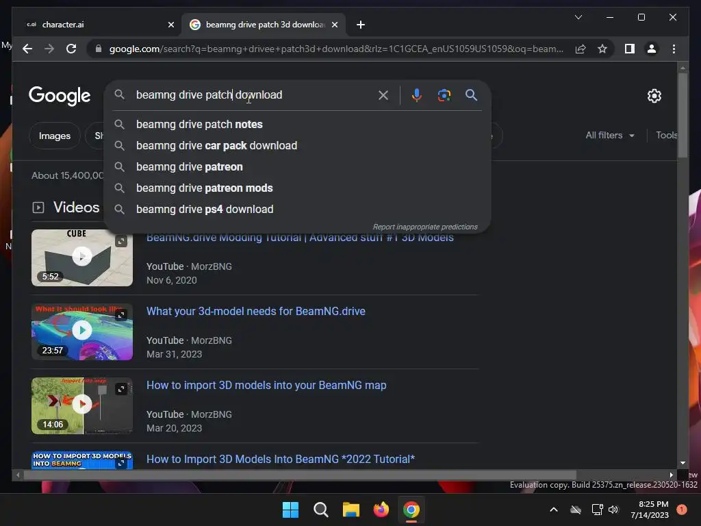This screenshot has width=701, height=526.
Task: Clear search text with the X icon
Action: (x=383, y=95)
